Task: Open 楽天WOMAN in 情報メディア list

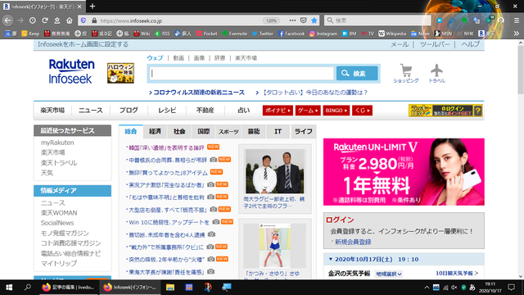Action: [x=59, y=213]
